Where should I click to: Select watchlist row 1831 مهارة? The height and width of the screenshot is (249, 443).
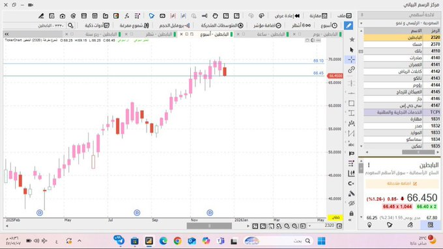point(402,119)
